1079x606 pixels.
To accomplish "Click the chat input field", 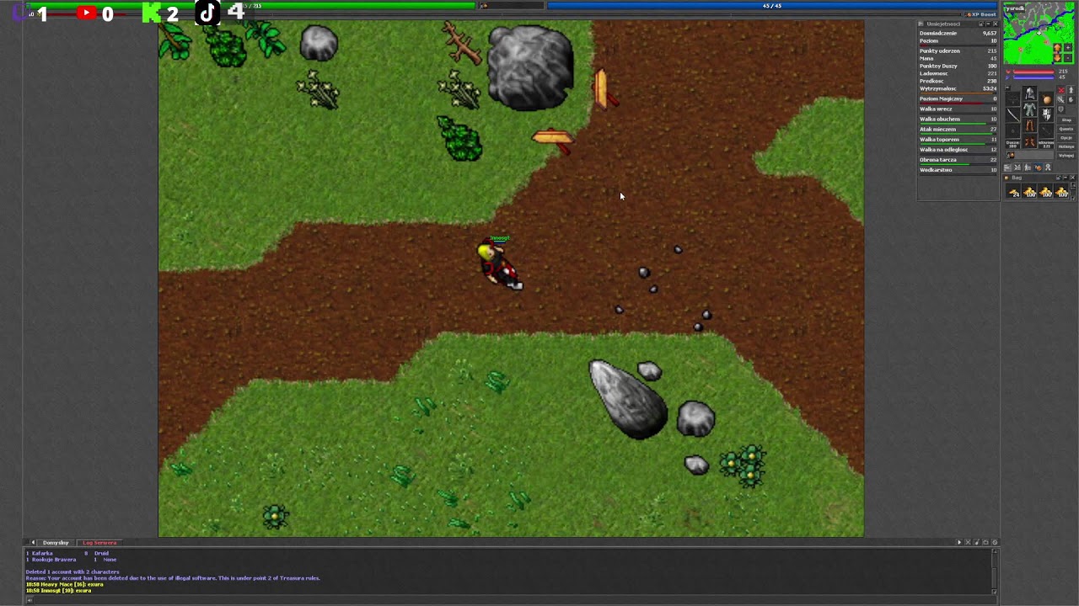I will [514, 599].
